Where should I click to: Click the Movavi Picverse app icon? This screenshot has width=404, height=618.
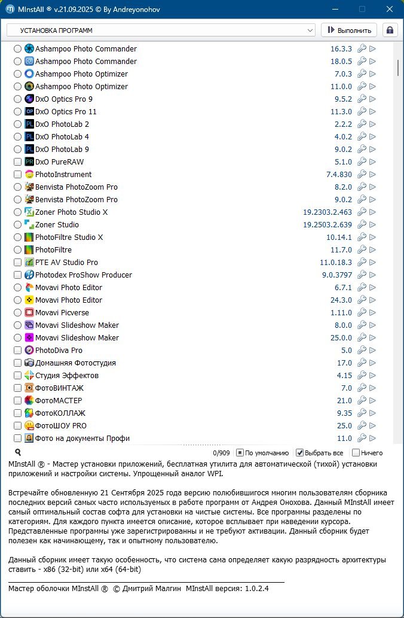click(29, 312)
